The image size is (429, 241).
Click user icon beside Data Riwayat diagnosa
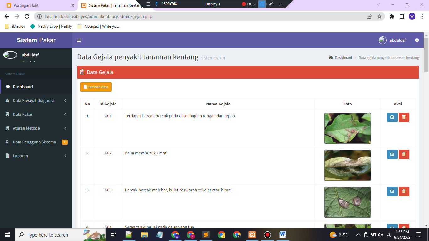(x=8, y=101)
